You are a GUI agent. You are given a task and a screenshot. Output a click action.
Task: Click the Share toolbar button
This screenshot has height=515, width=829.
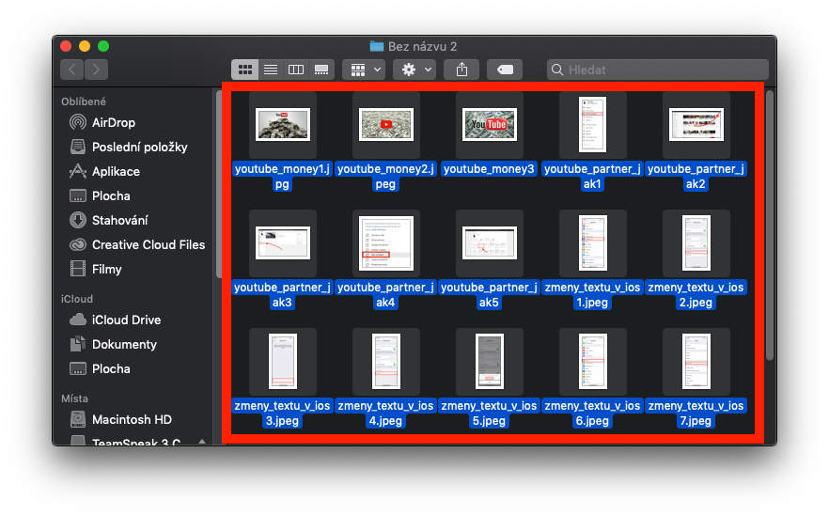461,70
